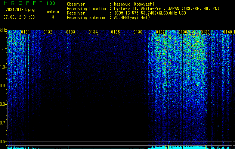
Task: Click the 1.1 kHz axis label
Action: [x=3, y=48]
